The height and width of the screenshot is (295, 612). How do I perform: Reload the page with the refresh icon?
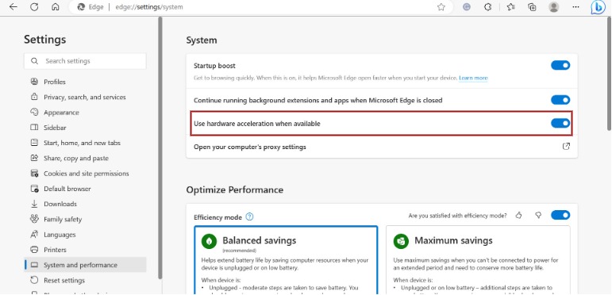click(34, 7)
